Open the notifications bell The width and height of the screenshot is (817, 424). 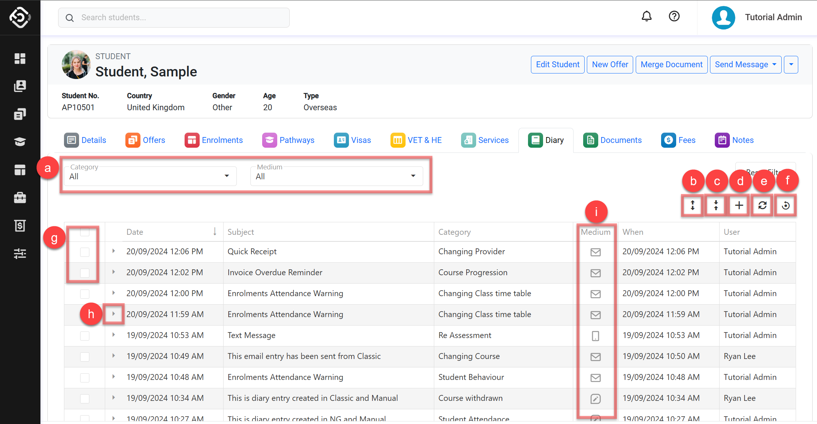point(646,17)
